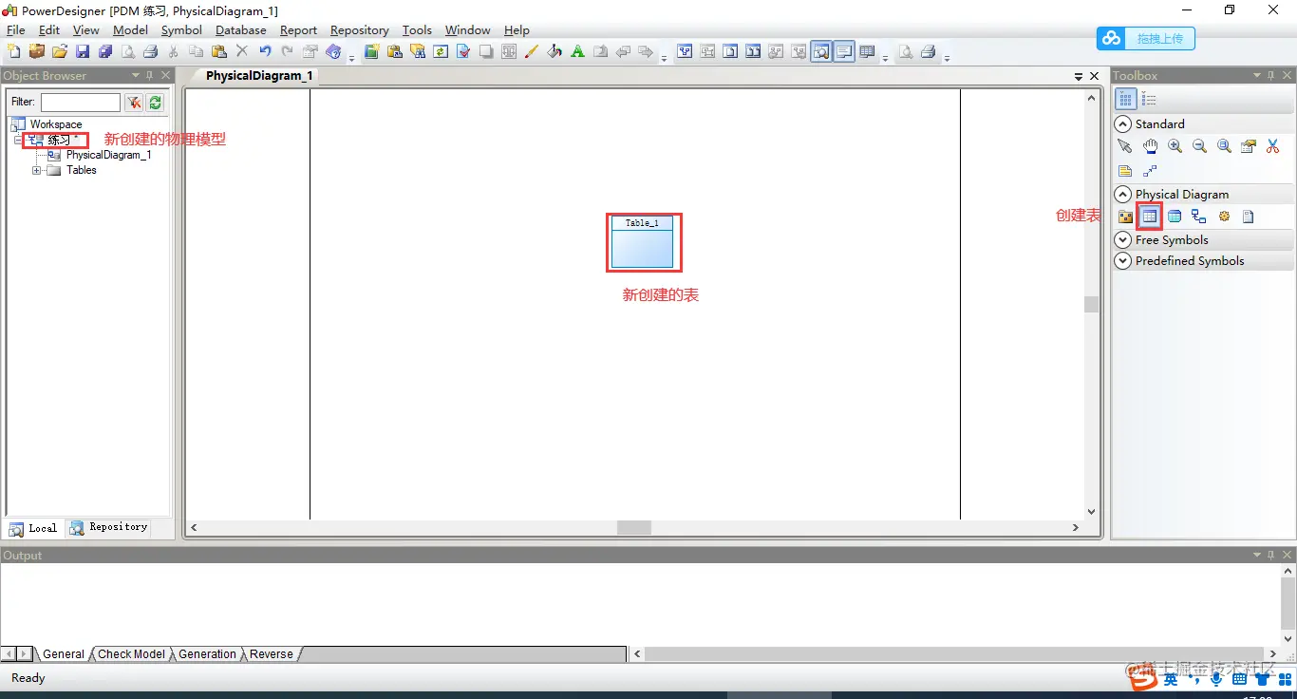The image size is (1297, 699).
Task: Click the diagram vertical scrollbar thumb
Action: [x=1091, y=304]
